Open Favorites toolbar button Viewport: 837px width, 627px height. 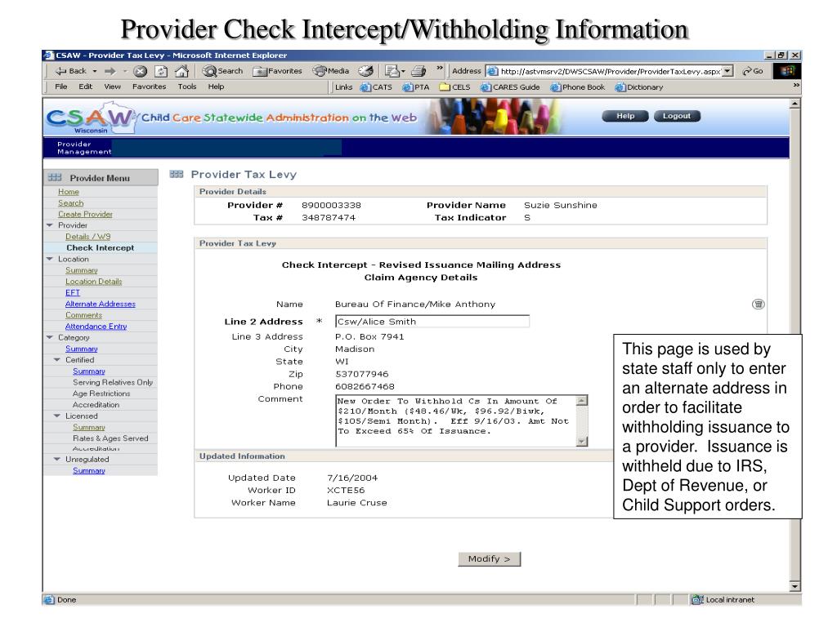click(278, 71)
